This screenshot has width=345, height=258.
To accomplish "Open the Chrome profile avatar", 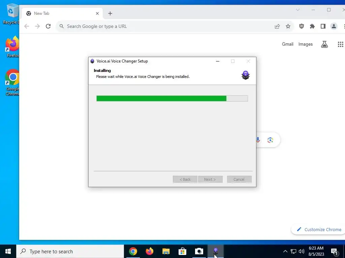I will pos(334,26).
